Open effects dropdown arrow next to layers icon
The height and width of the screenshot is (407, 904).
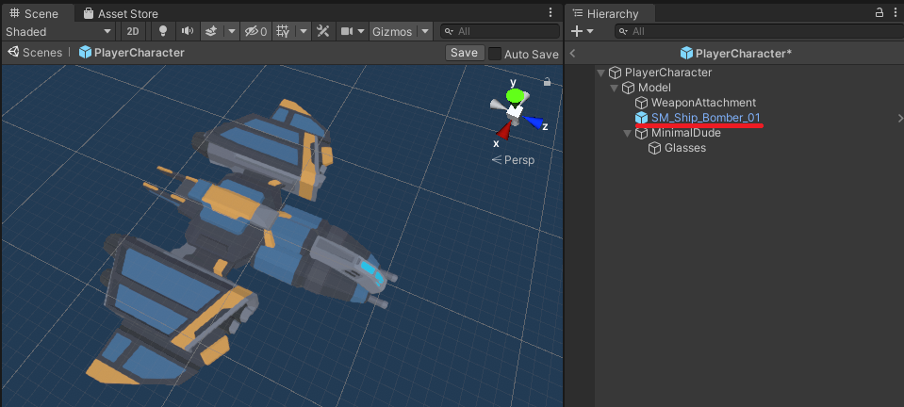click(232, 31)
